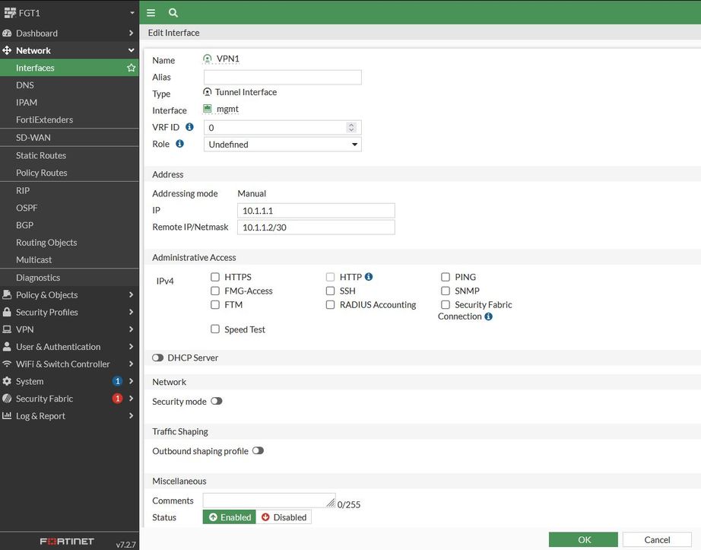Viewport: 701px width, 550px height.
Task: Click the search magnifier icon
Action: pyautogui.click(x=173, y=13)
